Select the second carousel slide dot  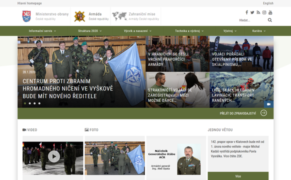(x=30, y=103)
